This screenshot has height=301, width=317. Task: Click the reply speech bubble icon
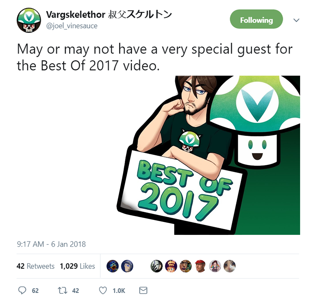click(x=22, y=291)
